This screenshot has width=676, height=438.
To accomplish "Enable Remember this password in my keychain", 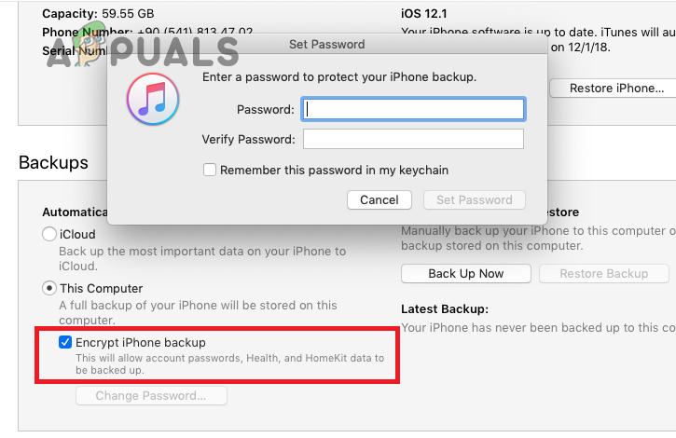I will pyautogui.click(x=210, y=170).
